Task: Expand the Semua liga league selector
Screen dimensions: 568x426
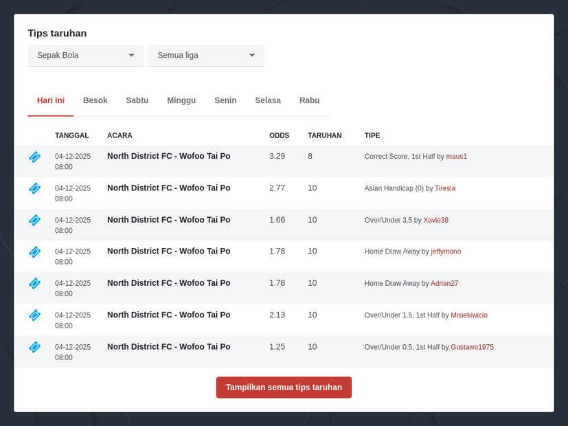Action: [x=205, y=55]
